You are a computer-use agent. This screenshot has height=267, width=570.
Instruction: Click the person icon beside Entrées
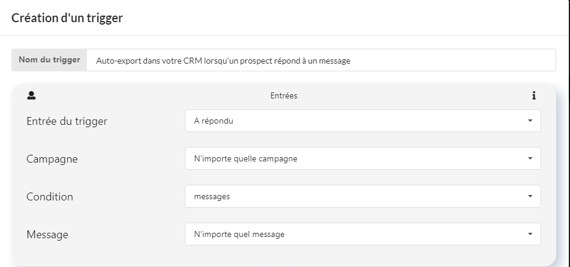coord(31,95)
